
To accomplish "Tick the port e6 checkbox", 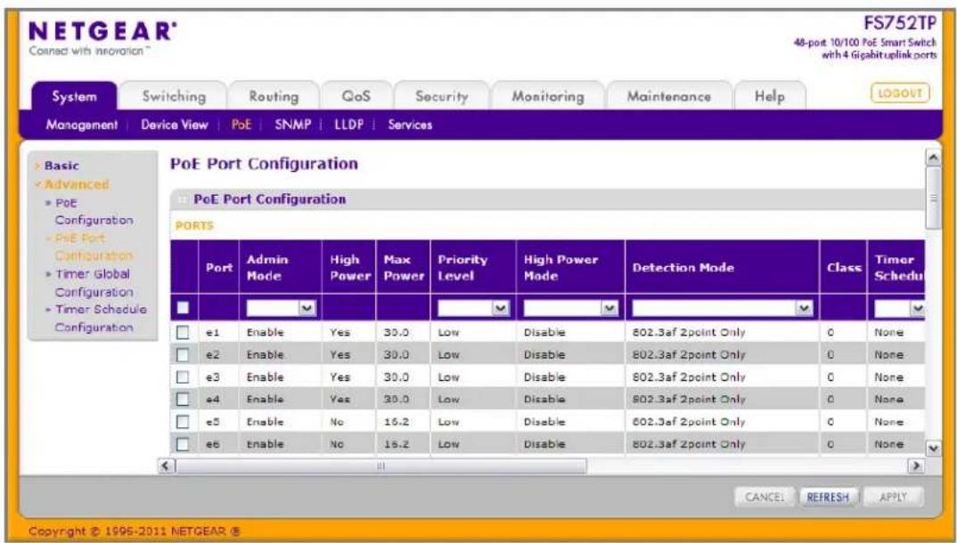I will point(183,444).
